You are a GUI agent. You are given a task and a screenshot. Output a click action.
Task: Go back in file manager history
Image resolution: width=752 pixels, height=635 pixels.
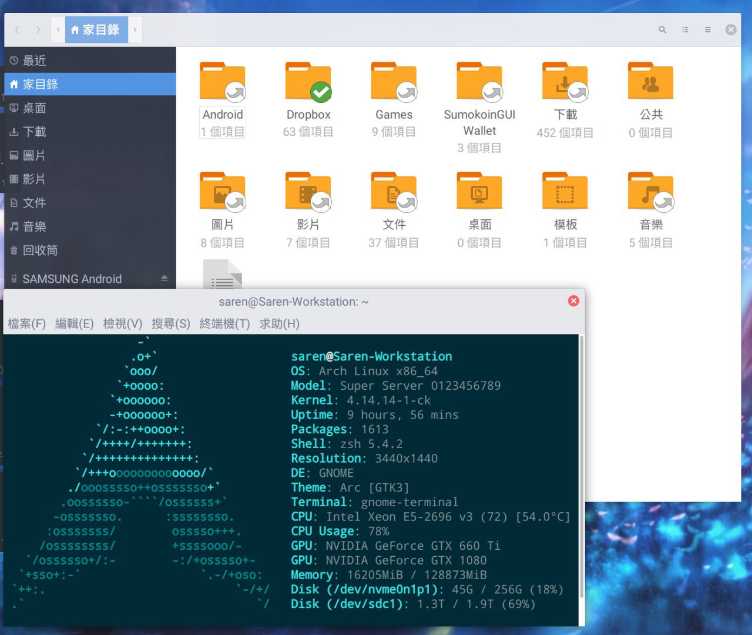point(17,29)
